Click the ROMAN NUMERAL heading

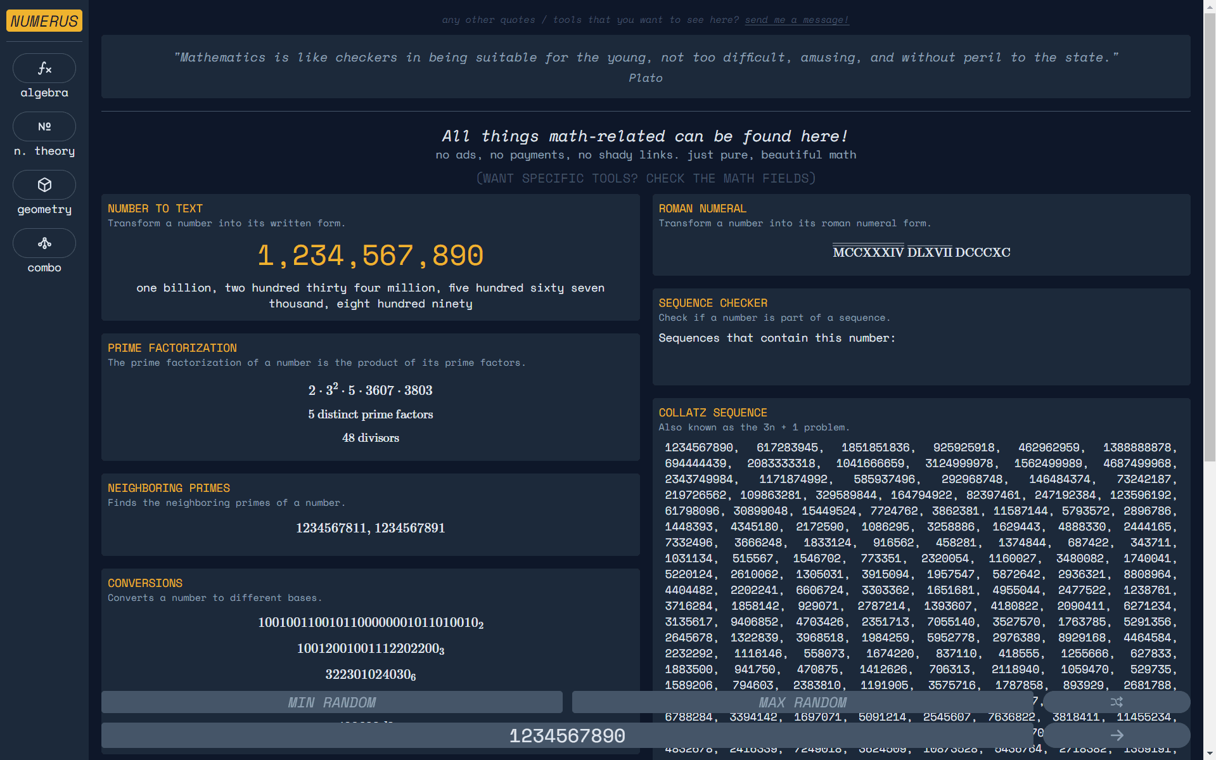point(703,209)
